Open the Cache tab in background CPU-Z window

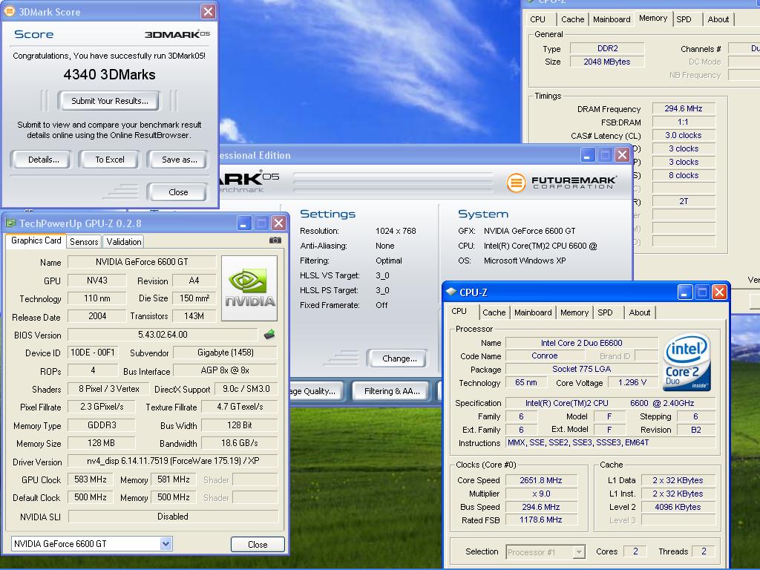(572, 19)
